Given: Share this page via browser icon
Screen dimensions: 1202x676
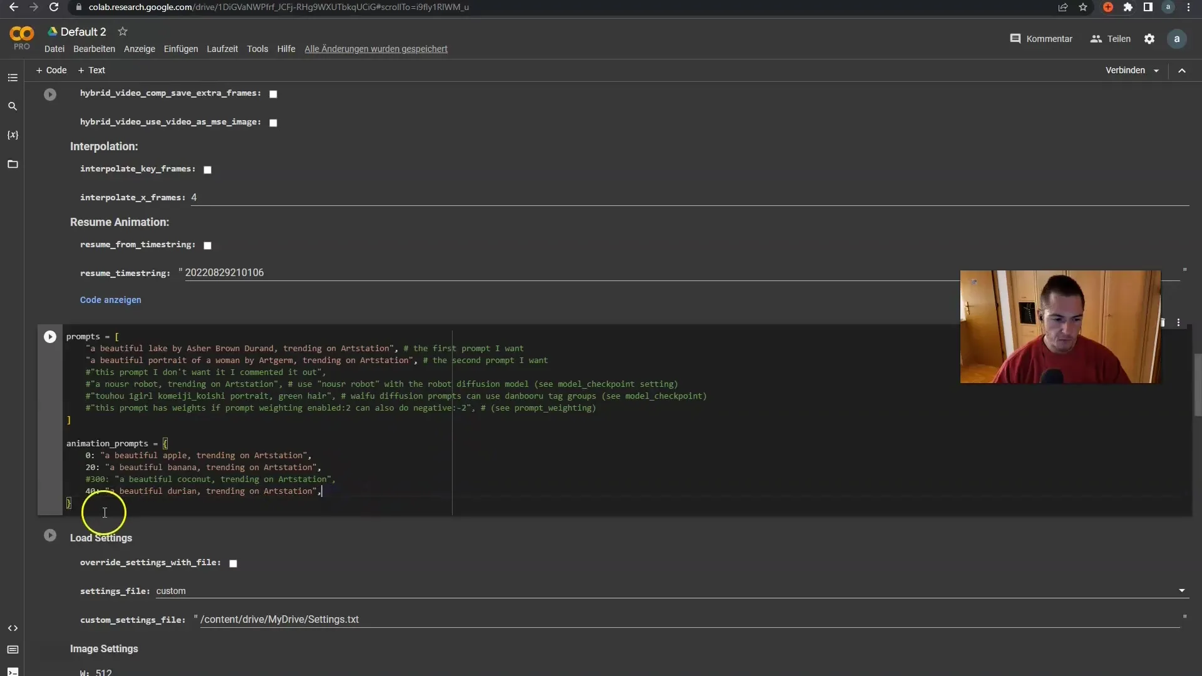Looking at the screenshot, I should (x=1063, y=7).
